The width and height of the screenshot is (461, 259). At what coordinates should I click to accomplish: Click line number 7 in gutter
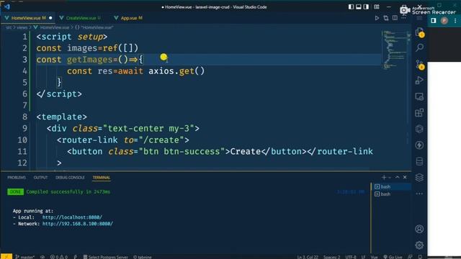(x=24, y=106)
